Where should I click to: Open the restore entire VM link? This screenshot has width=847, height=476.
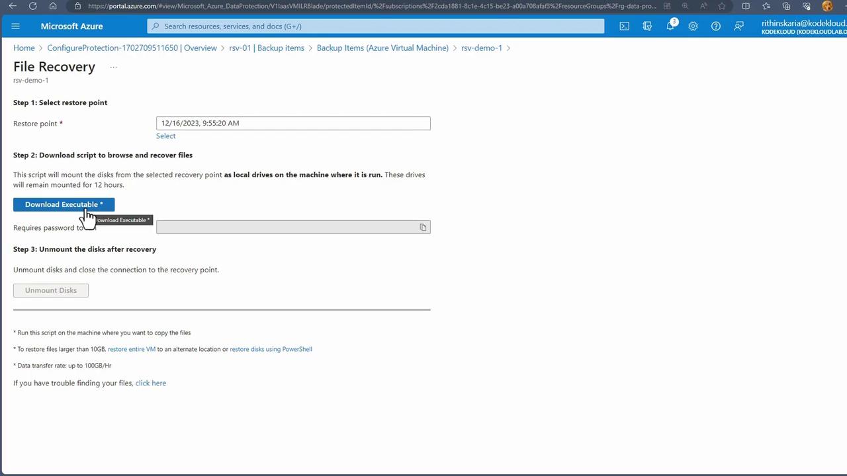tap(132, 349)
